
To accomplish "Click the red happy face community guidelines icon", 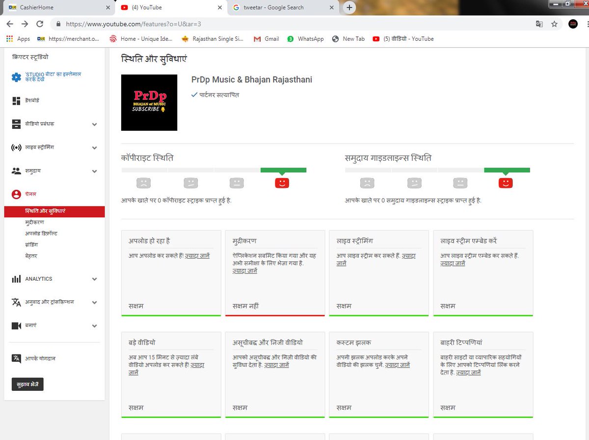I will click(x=506, y=183).
